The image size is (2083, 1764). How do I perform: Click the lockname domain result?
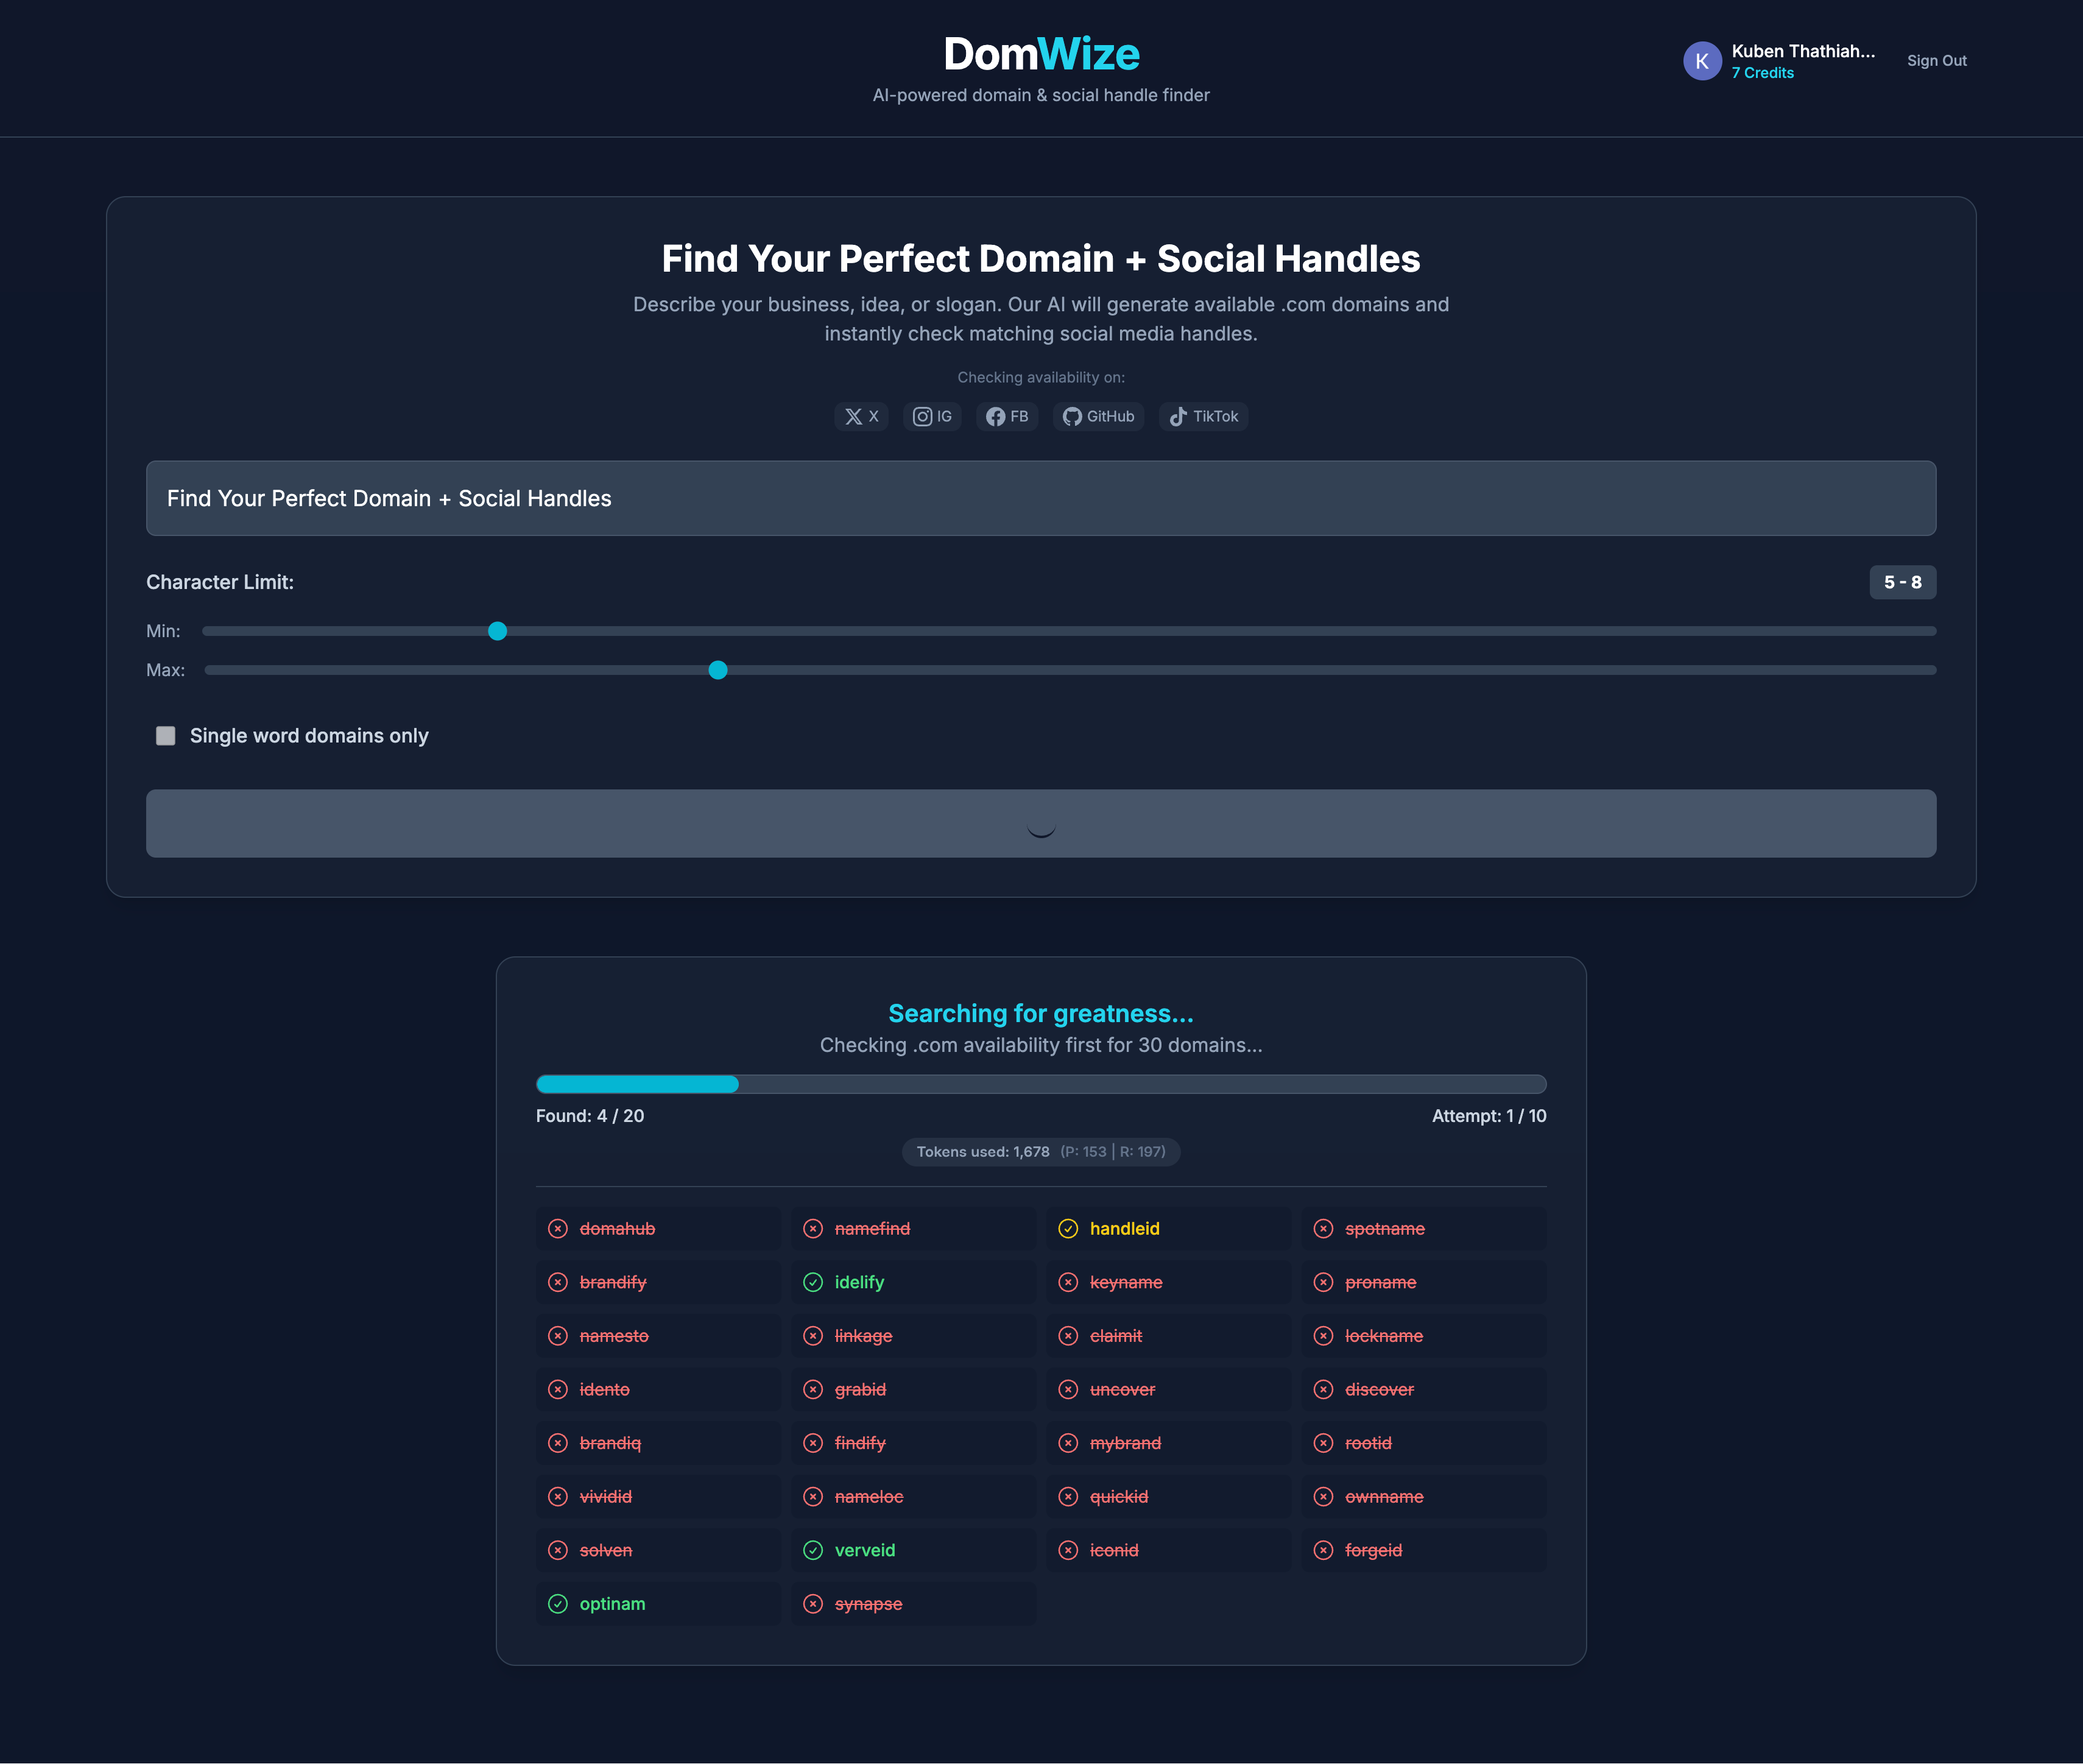point(1423,1336)
